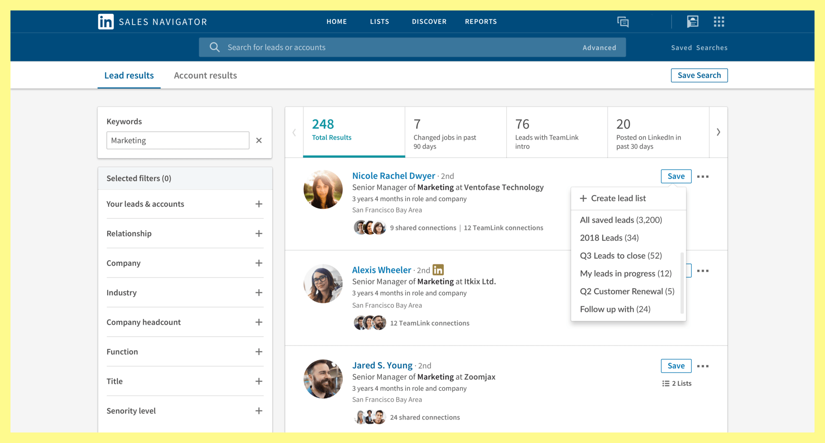Switch to Lead results tab
The image size is (825, 443).
click(129, 75)
